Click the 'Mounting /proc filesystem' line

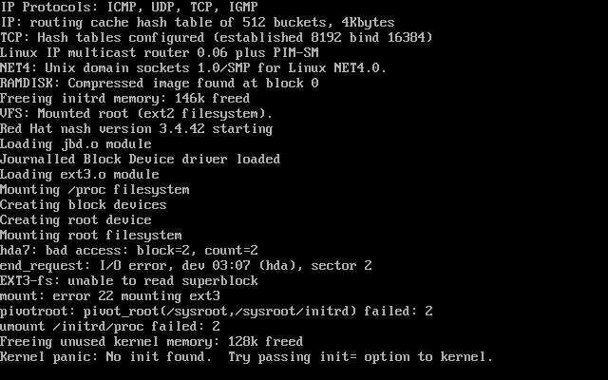[95, 190]
